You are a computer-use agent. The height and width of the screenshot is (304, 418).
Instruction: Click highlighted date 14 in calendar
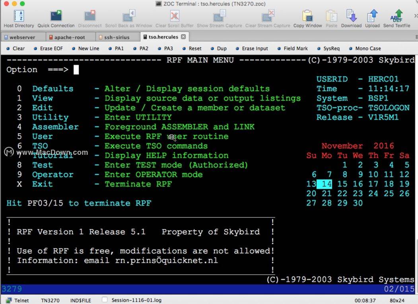coord(327,184)
